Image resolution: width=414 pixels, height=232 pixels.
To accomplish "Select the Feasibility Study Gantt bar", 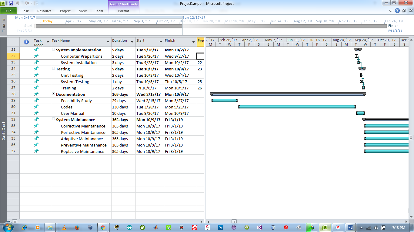I will [224, 100].
